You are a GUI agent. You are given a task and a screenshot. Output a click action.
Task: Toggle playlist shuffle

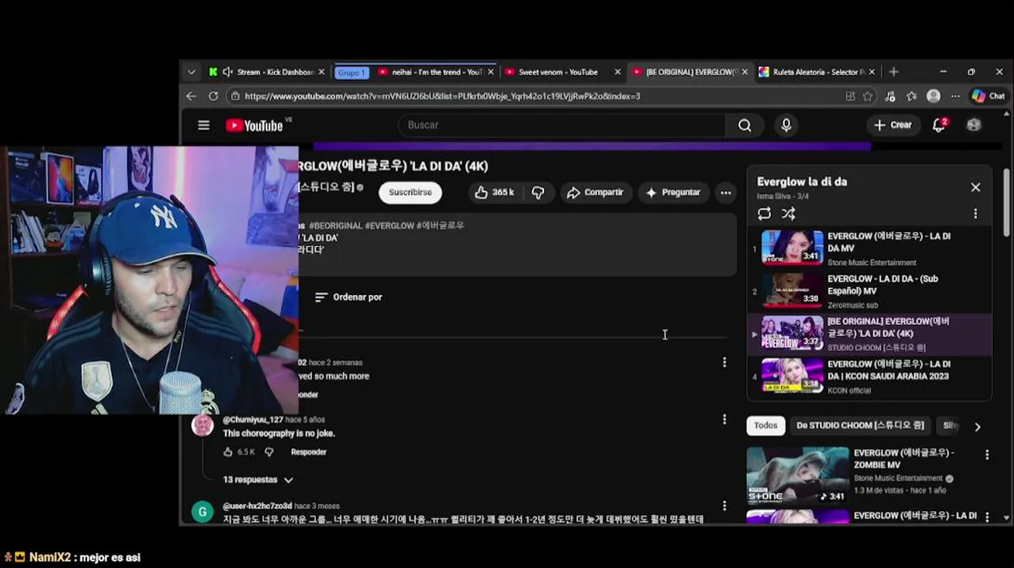click(x=788, y=214)
